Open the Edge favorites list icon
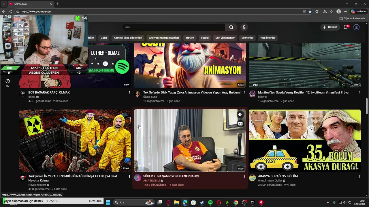Screen dimensions: 369x207 pyautogui.click(x=332, y=11)
